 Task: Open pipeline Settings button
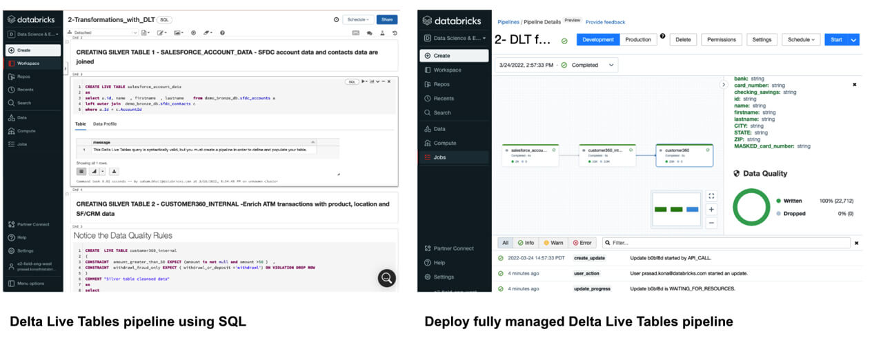coord(762,39)
